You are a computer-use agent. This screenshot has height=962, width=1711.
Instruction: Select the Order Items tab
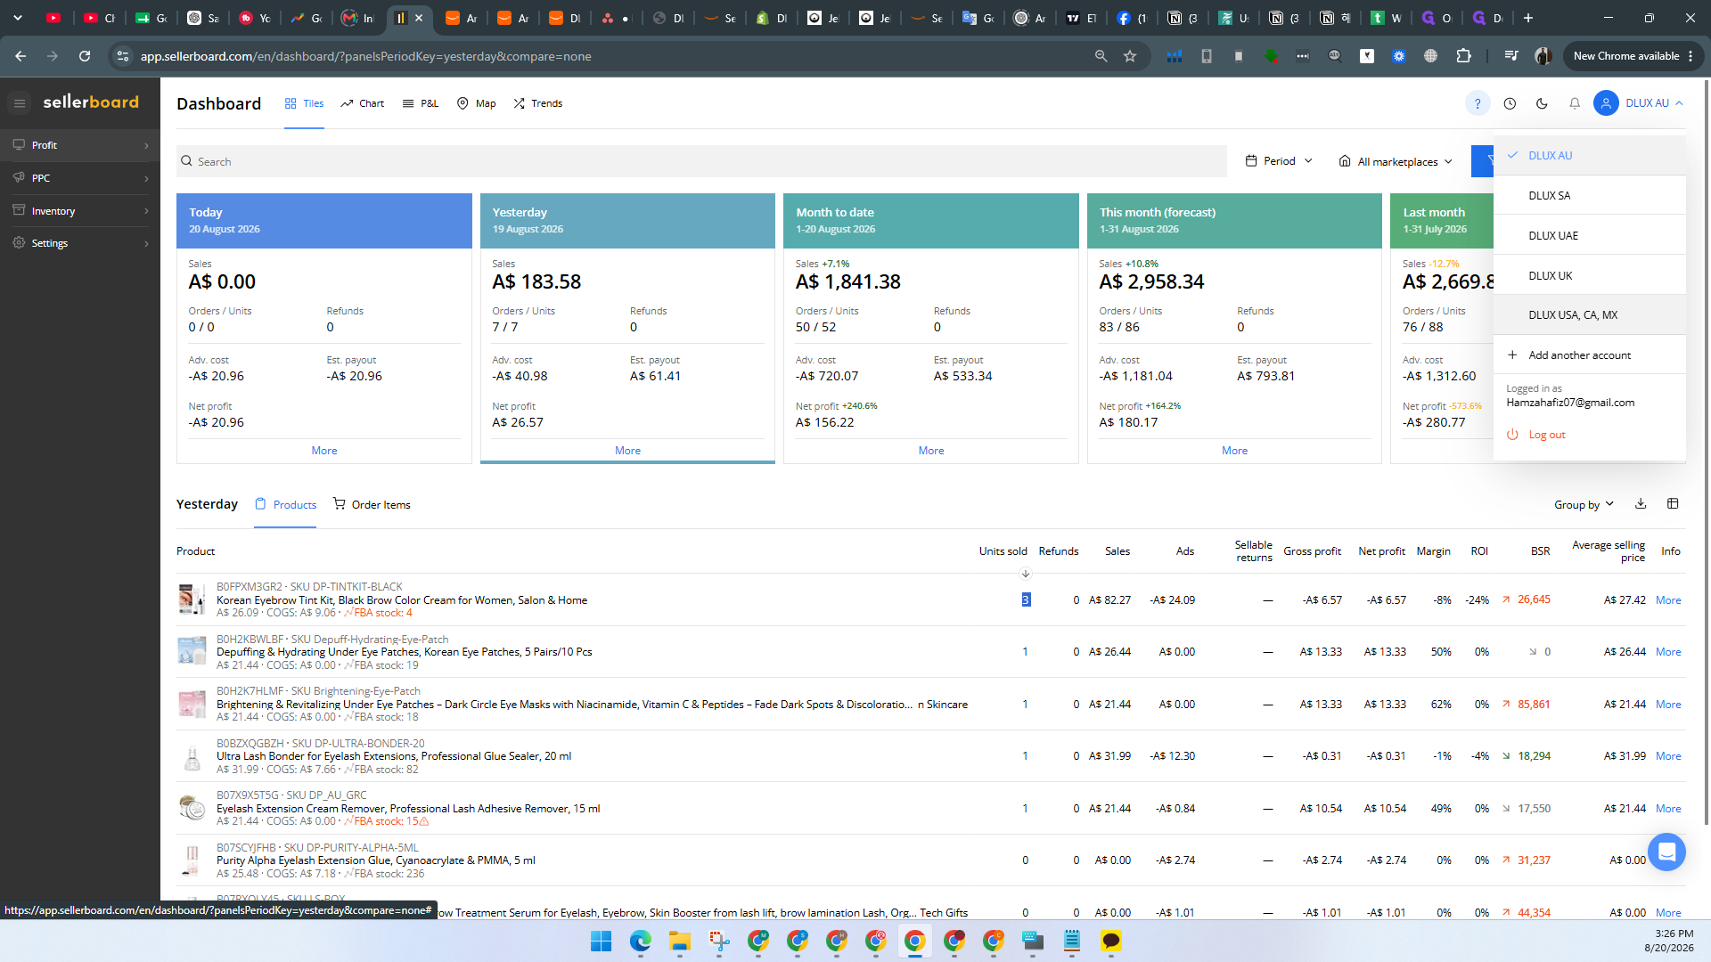(x=372, y=504)
